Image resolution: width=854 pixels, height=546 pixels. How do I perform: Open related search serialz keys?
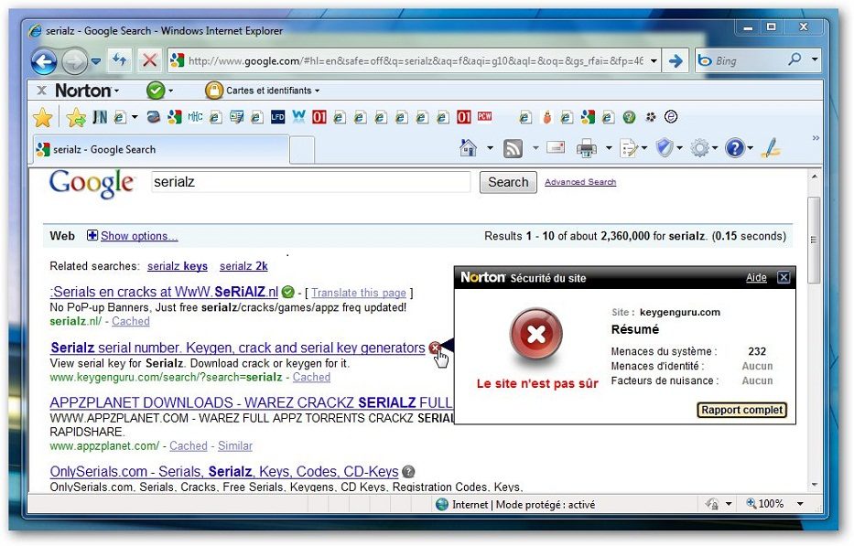178,266
